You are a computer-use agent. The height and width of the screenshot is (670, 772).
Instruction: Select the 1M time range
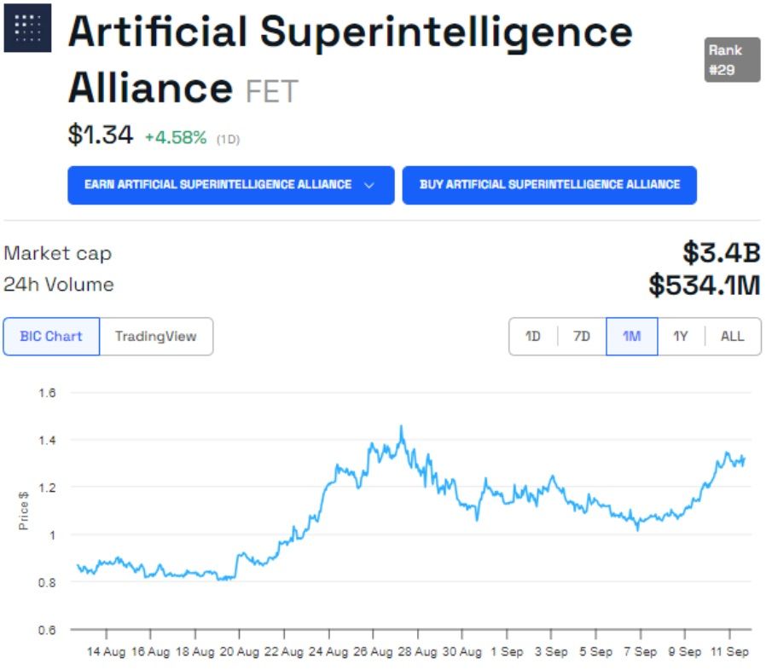point(631,336)
